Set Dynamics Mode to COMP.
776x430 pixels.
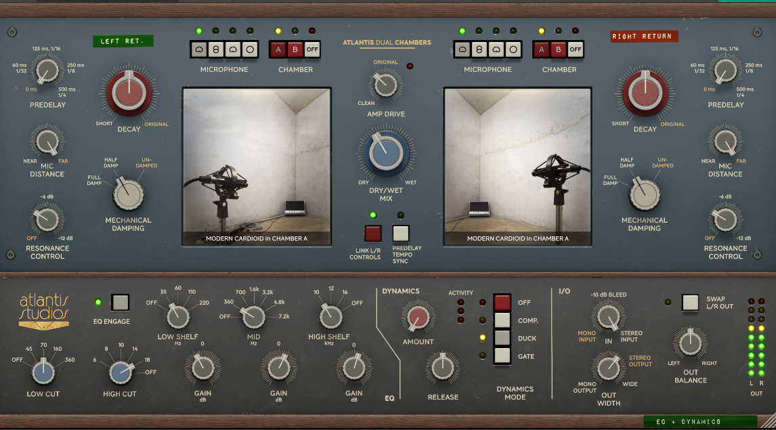[502, 320]
